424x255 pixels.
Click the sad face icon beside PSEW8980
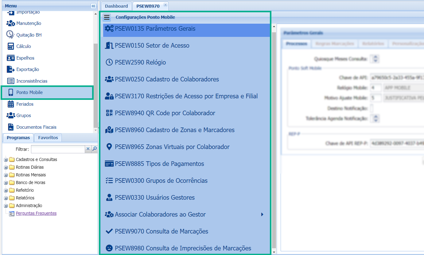click(109, 248)
